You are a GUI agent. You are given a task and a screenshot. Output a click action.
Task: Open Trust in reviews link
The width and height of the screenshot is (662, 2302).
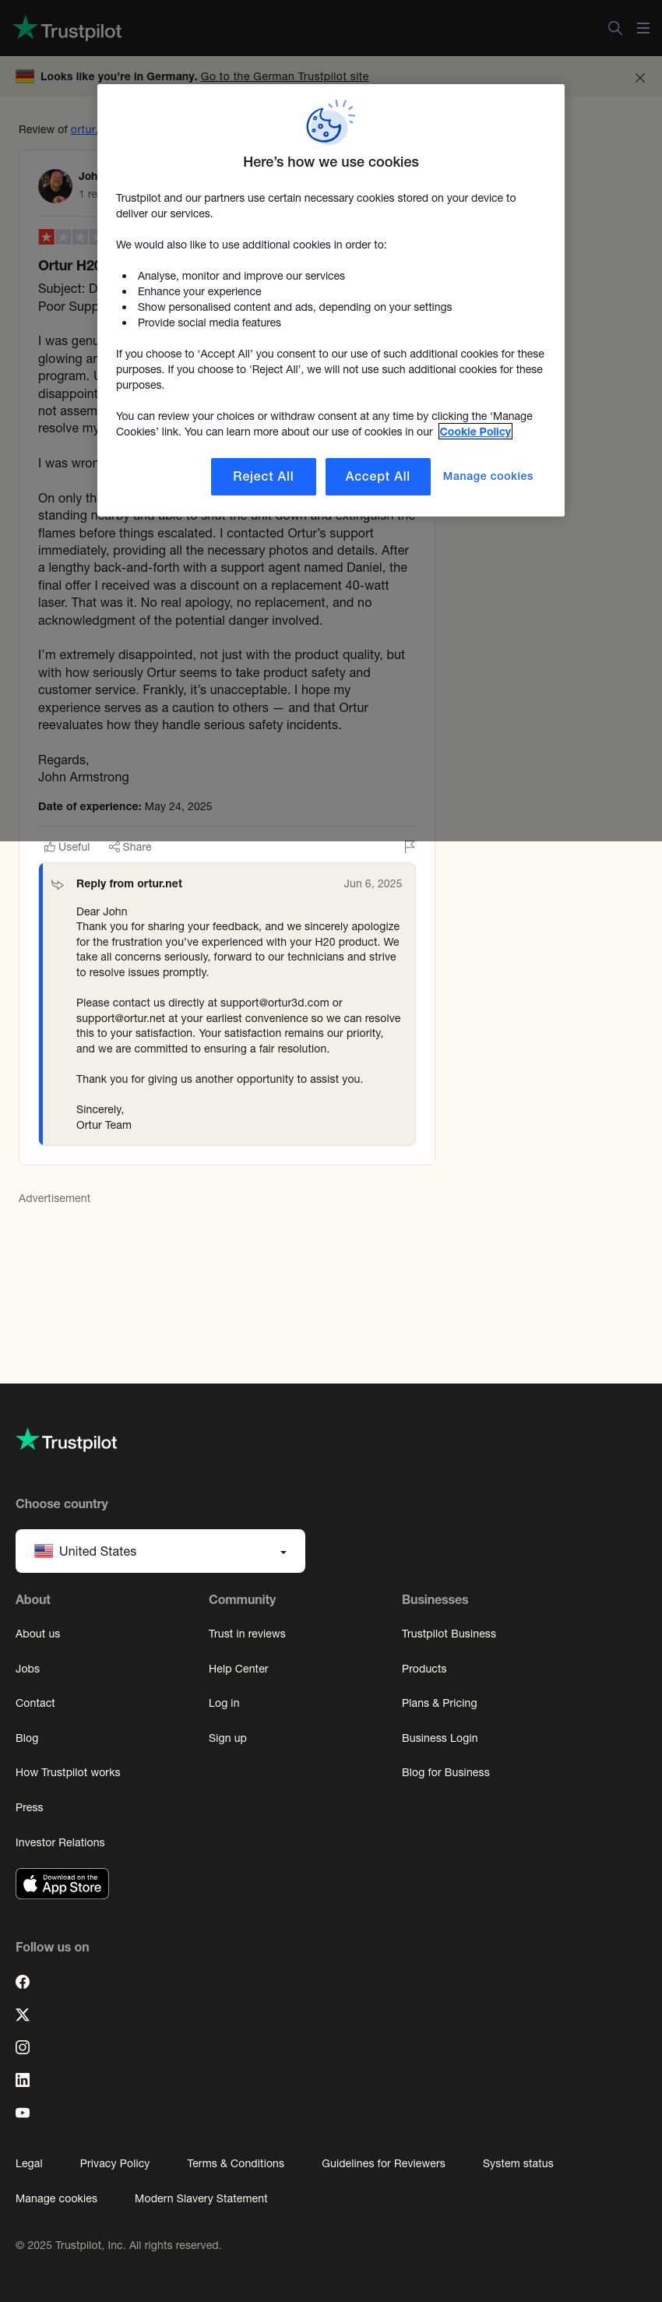(x=248, y=1634)
